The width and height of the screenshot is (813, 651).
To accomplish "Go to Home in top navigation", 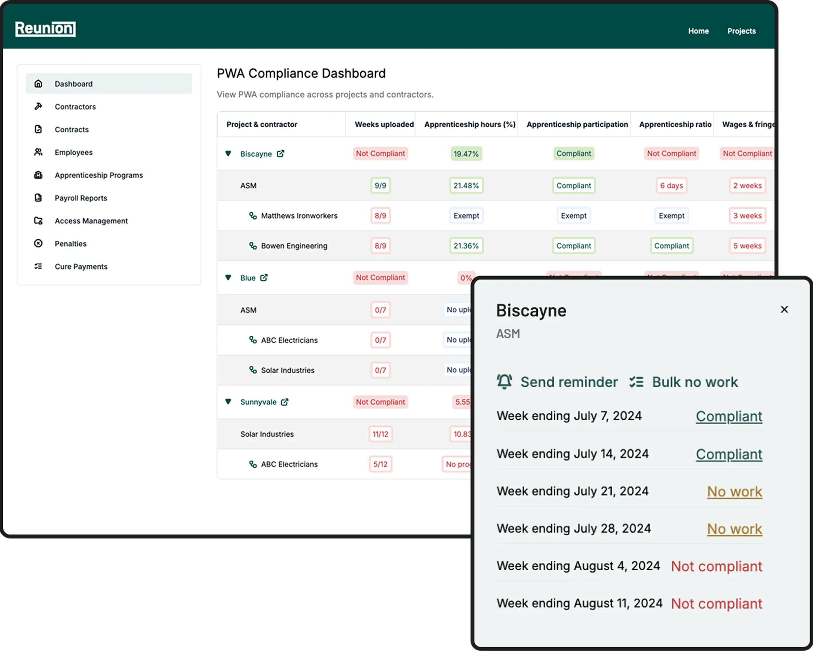I will (x=699, y=31).
